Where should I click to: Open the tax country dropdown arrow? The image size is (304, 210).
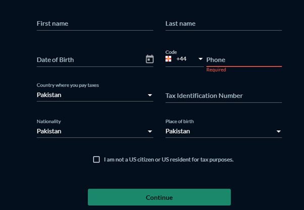pos(149,95)
